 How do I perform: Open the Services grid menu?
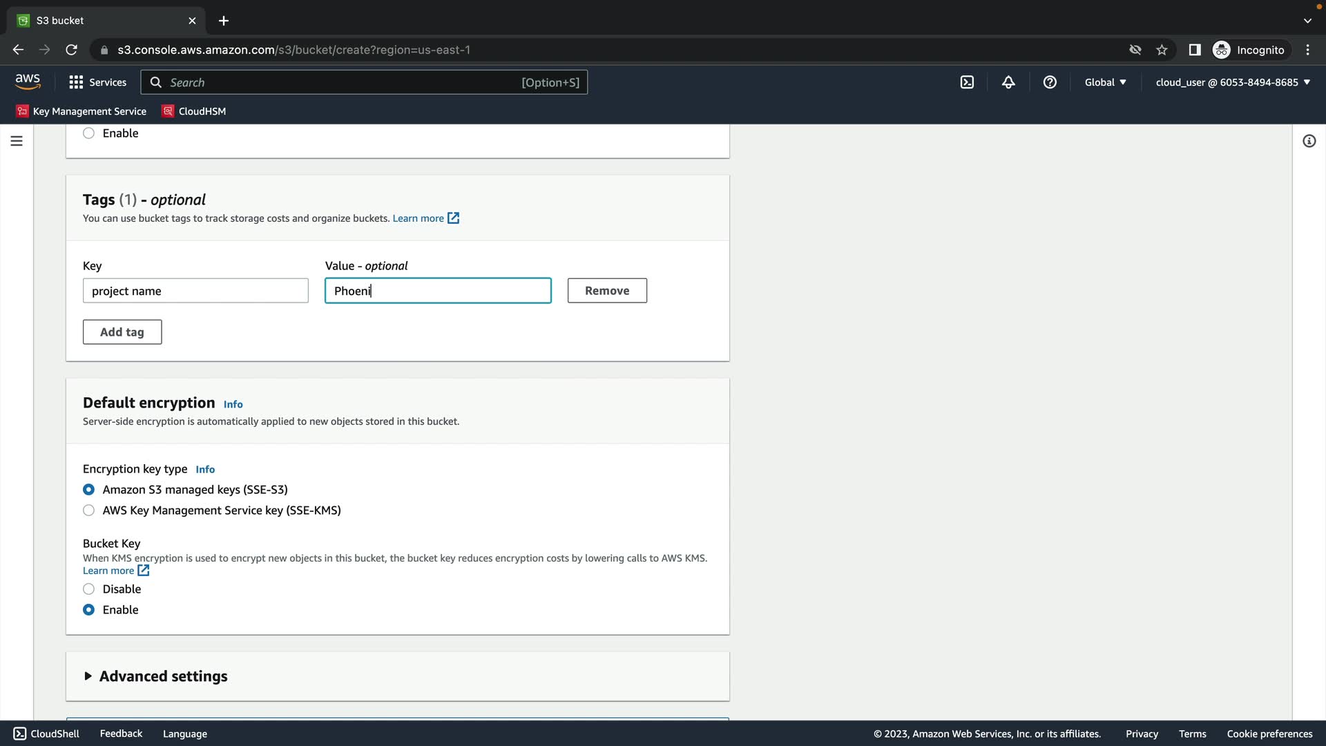tap(97, 82)
